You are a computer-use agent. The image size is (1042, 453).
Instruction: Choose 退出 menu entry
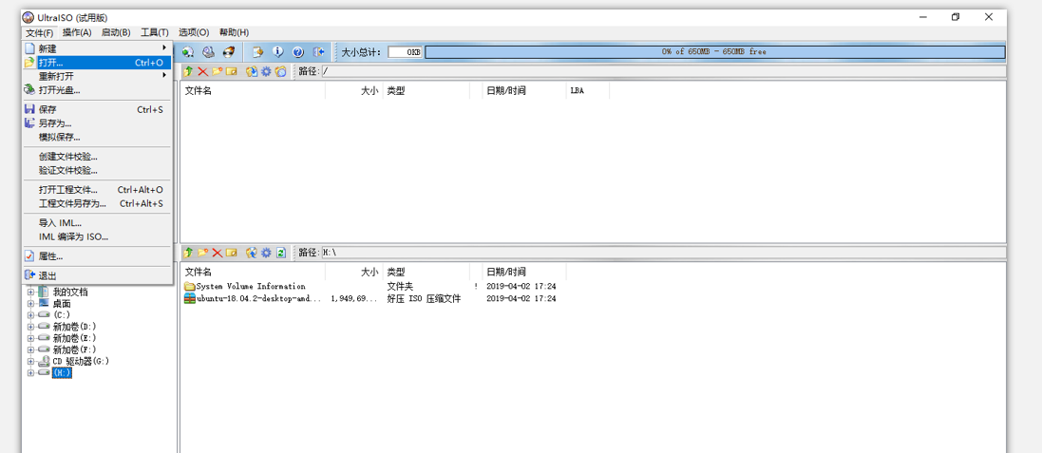tap(97, 275)
